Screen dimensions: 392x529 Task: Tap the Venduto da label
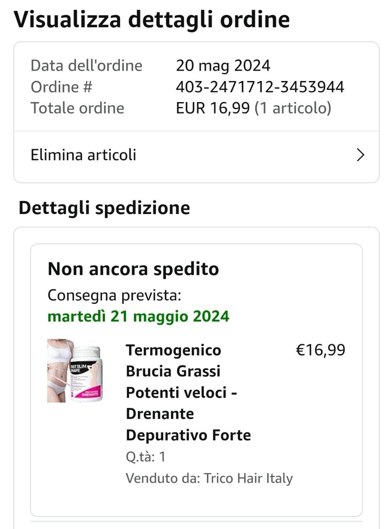[163, 478]
